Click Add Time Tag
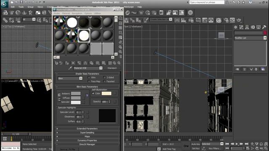The height and width of the screenshot is (151, 269). click(x=169, y=149)
